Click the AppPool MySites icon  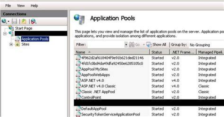(x=78, y=69)
